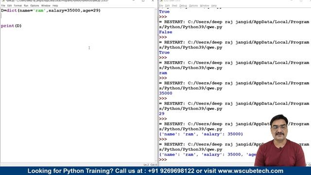Open the Options menu in the qwe.py editor window

[x=35, y=5]
